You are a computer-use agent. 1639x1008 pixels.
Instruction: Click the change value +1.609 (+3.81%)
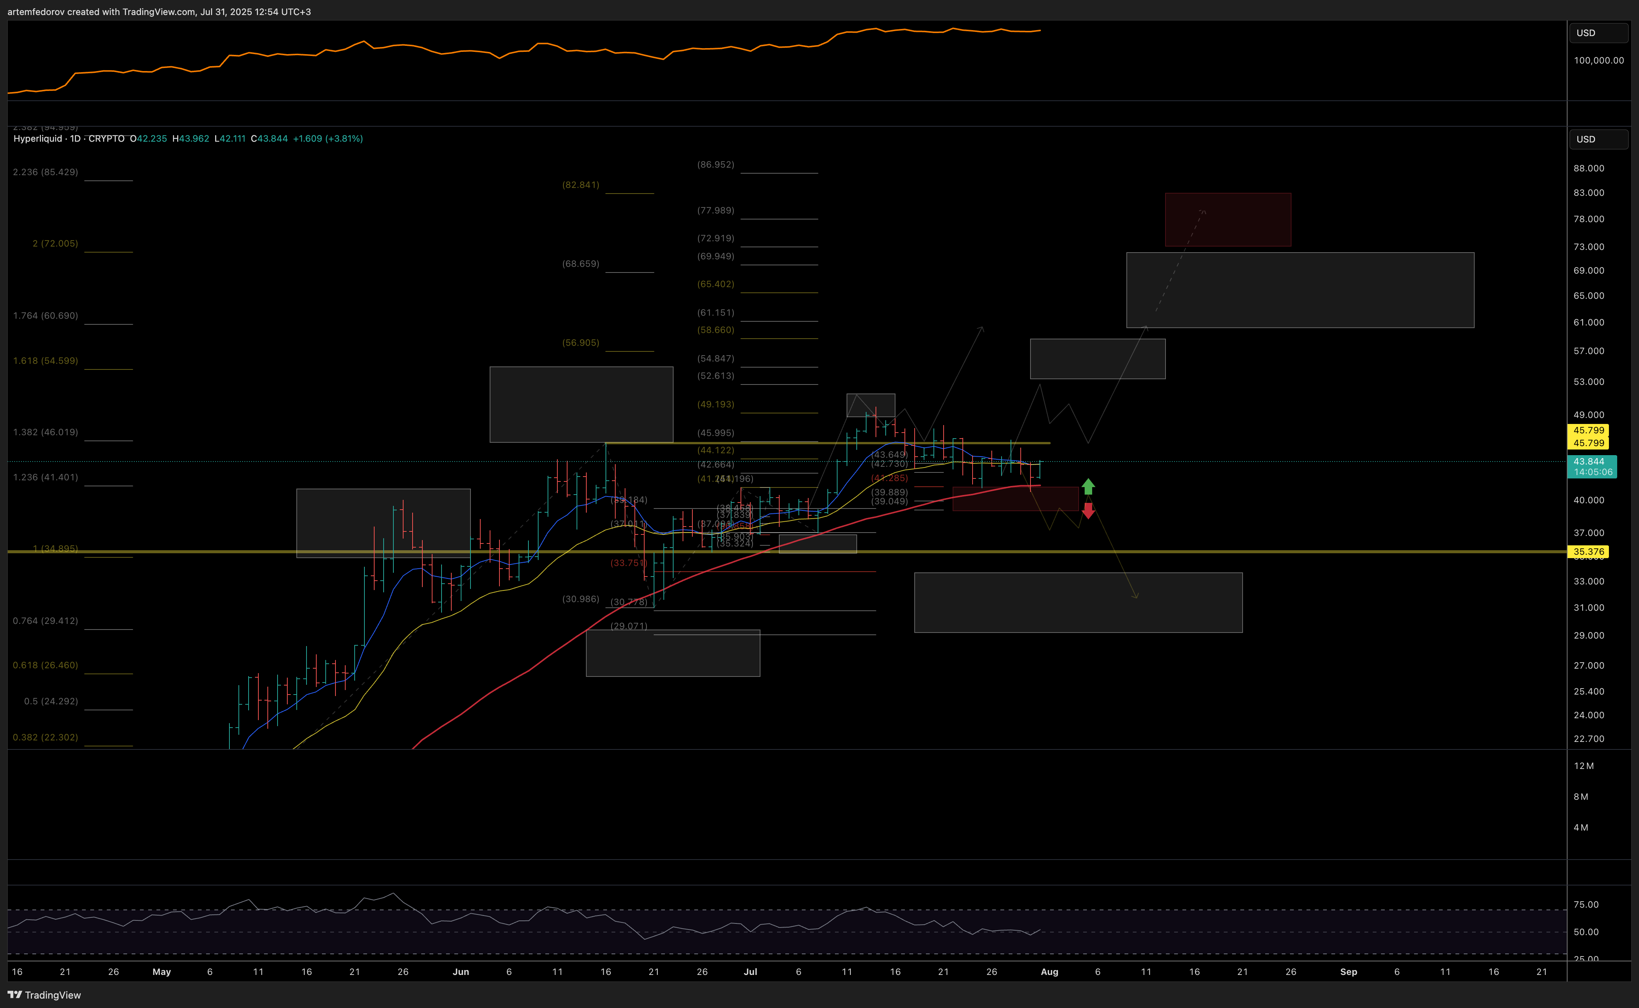[328, 139]
